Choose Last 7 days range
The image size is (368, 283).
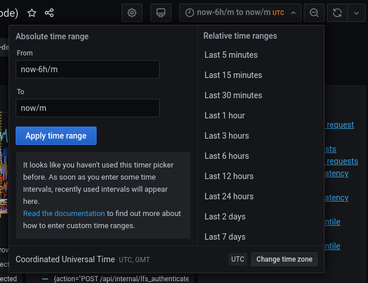coord(225,237)
